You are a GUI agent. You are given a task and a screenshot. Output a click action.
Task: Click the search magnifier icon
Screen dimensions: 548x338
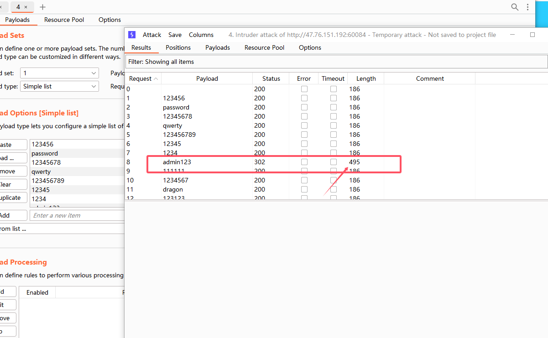coord(515,7)
